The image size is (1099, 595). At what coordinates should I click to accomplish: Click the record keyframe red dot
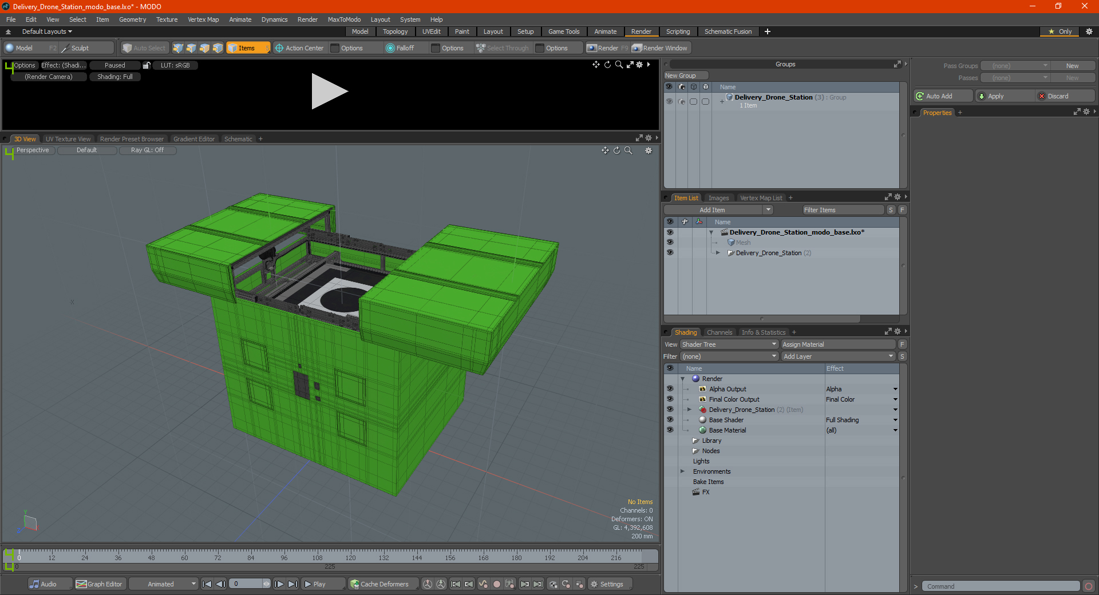497,584
